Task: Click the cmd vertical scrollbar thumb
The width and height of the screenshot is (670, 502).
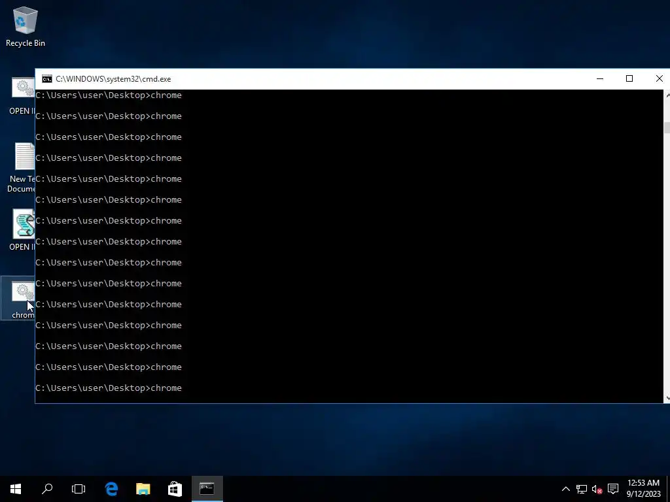Action: pyautogui.click(x=667, y=127)
